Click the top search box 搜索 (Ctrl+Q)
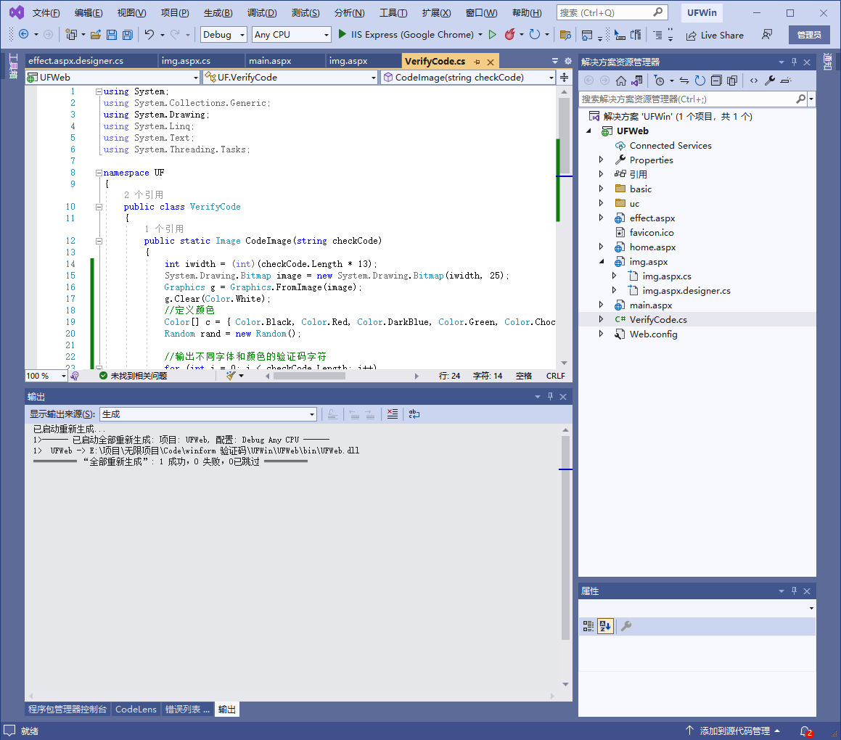The image size is (841, 740). tap(612, 12)
